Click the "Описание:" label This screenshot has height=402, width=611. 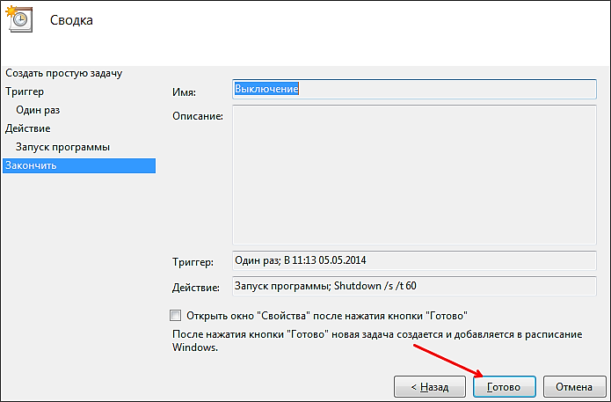click(196, 115)
